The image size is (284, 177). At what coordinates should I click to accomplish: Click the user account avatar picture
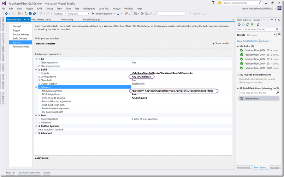point(279,8)
